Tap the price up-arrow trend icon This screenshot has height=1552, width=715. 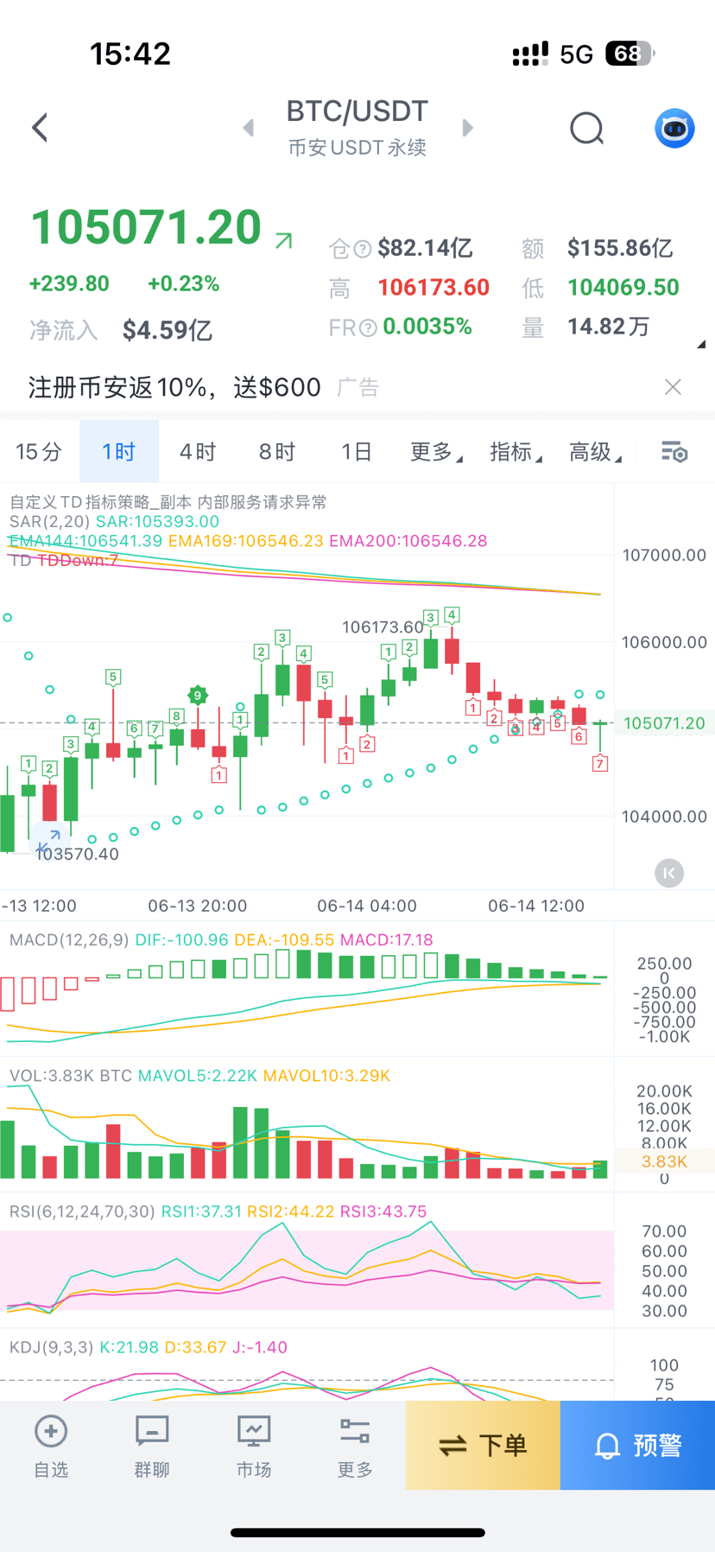[283, 240]
